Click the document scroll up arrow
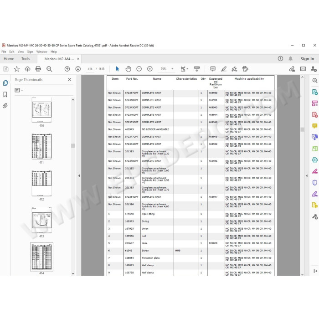The image size is (319, 319). 302,77
